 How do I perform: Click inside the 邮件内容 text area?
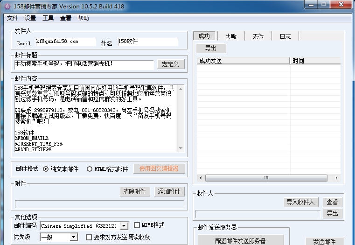pyautogui.click(x=96, y=119)
